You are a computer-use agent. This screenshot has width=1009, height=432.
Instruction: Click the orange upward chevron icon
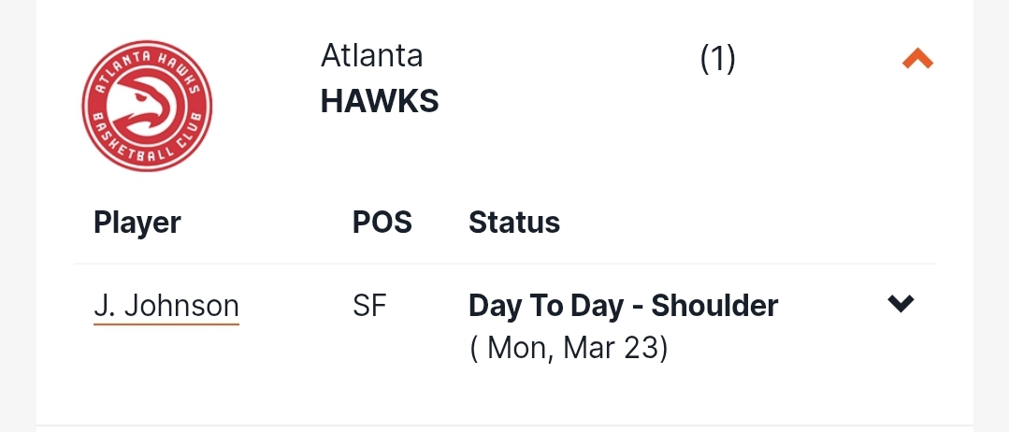(x=917, y=59)
